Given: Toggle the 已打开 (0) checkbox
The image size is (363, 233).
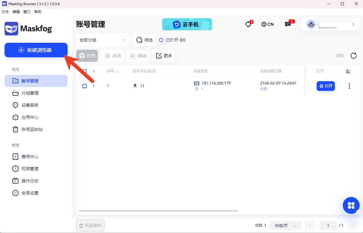Looking at the screenshot, I should (x=162, y=40).
